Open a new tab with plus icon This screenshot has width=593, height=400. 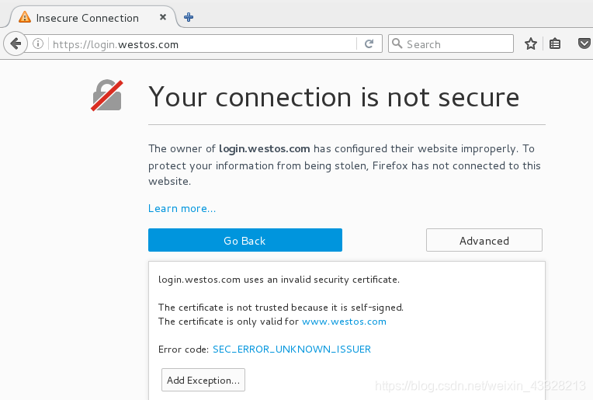pyautogui.click(x=189, y=17)
